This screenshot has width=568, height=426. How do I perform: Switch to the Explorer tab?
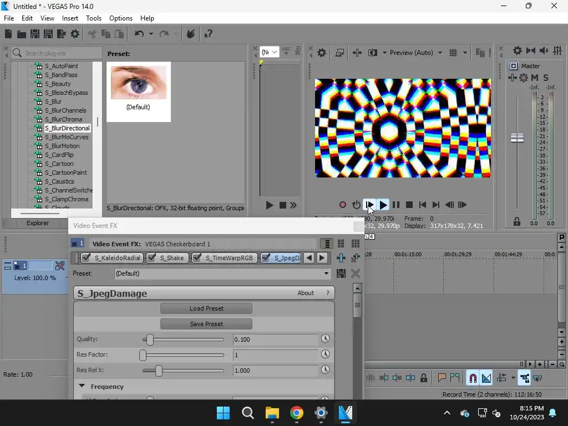pos(38,223)
